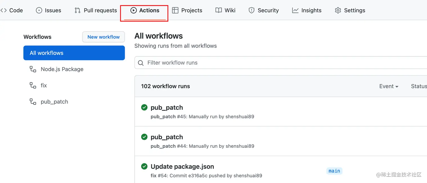
Task: Click the Pull requests branch icon
Action: (x=77, y=10)
